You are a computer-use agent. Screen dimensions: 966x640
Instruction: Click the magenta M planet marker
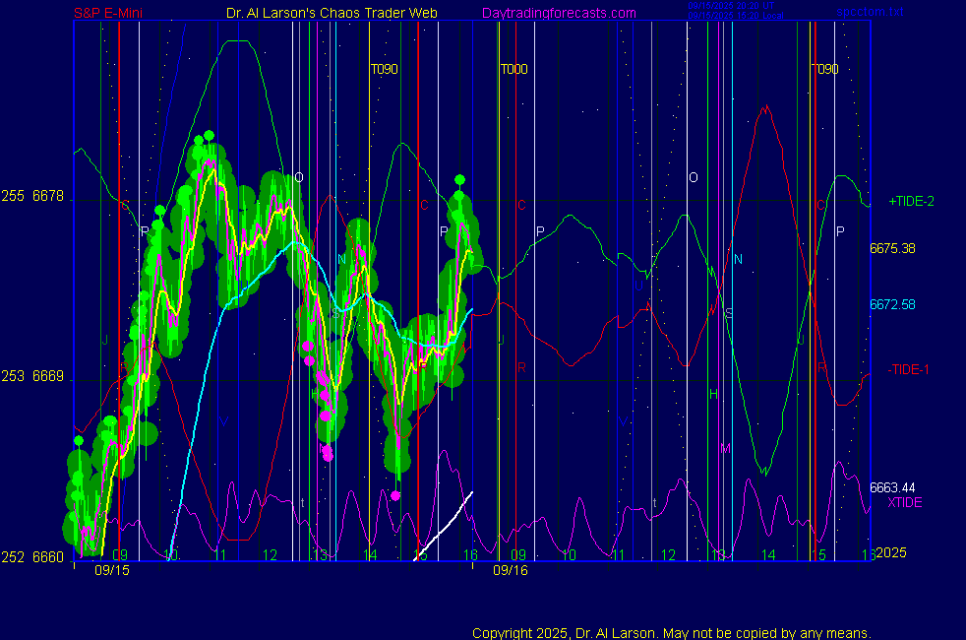click(725, 448)
